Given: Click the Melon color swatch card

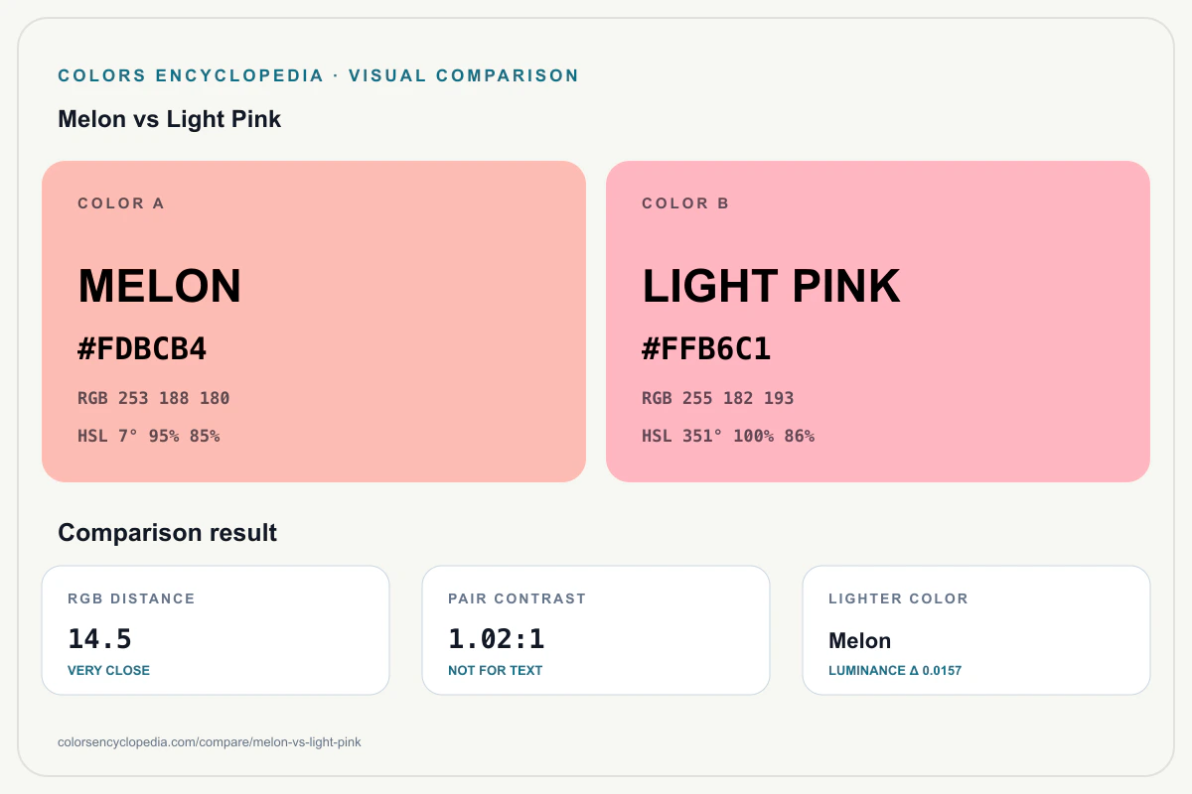Looking at the screenshot, I should [x=314, y=322].
